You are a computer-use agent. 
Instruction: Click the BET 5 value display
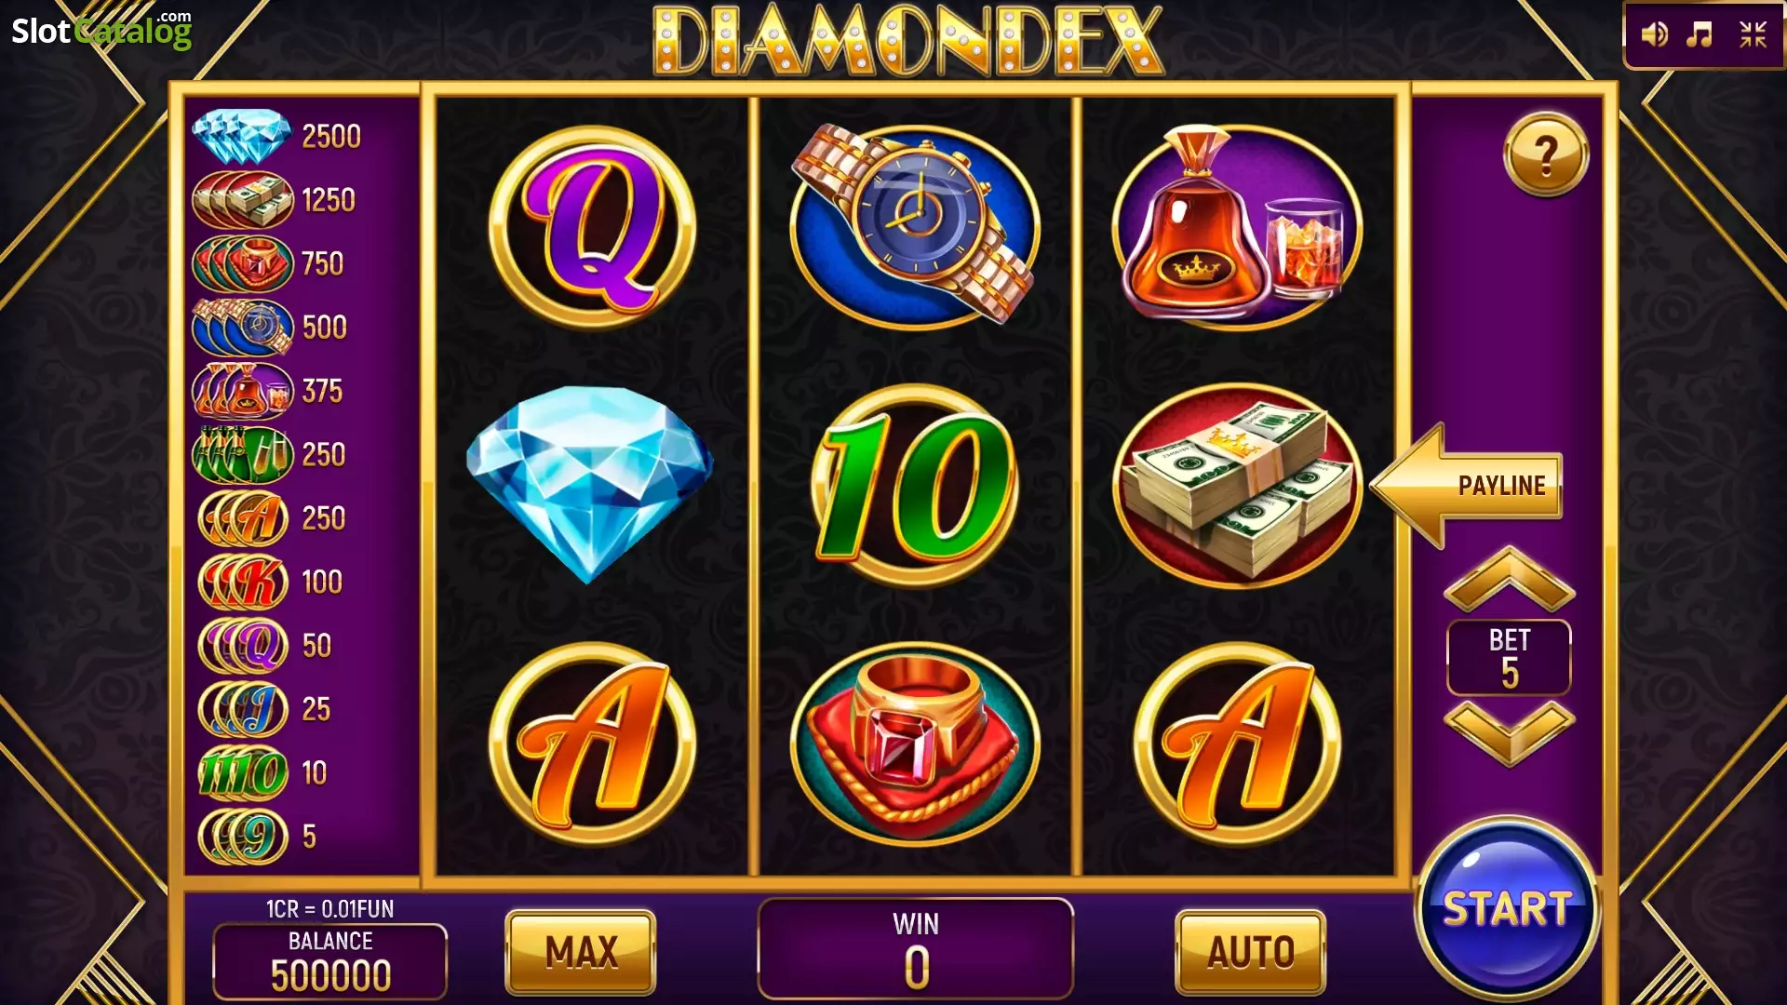pyautogui.click(x=1509, y=657)
